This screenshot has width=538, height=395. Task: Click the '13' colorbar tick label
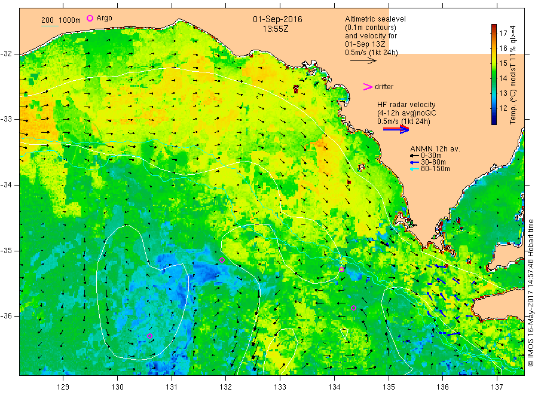[503, 93]
